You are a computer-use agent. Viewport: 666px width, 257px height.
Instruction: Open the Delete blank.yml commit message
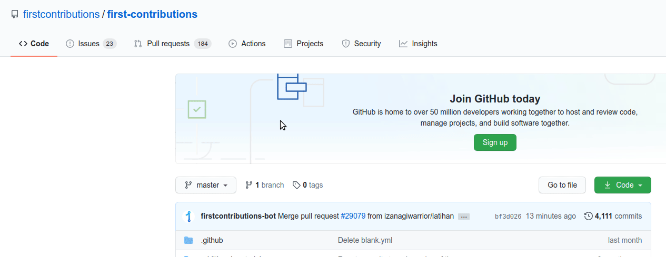[365, 240]
